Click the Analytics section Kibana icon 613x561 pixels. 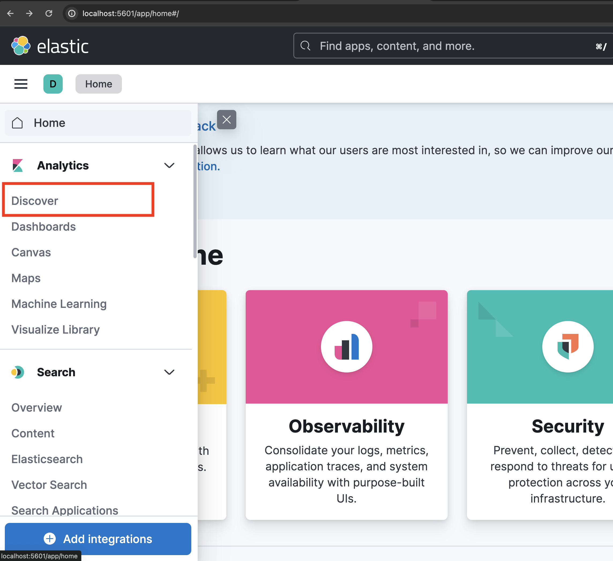click(x=18, y=165)
